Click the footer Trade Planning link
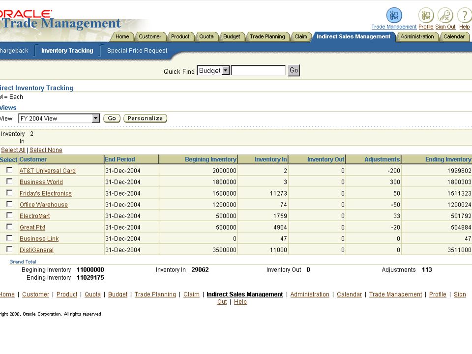 click(155, 295)
